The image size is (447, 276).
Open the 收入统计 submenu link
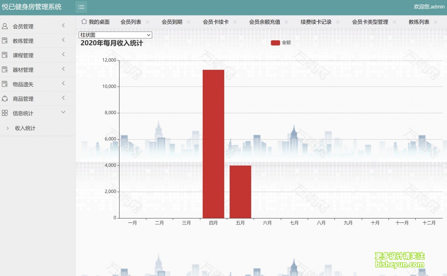point(25,128)
